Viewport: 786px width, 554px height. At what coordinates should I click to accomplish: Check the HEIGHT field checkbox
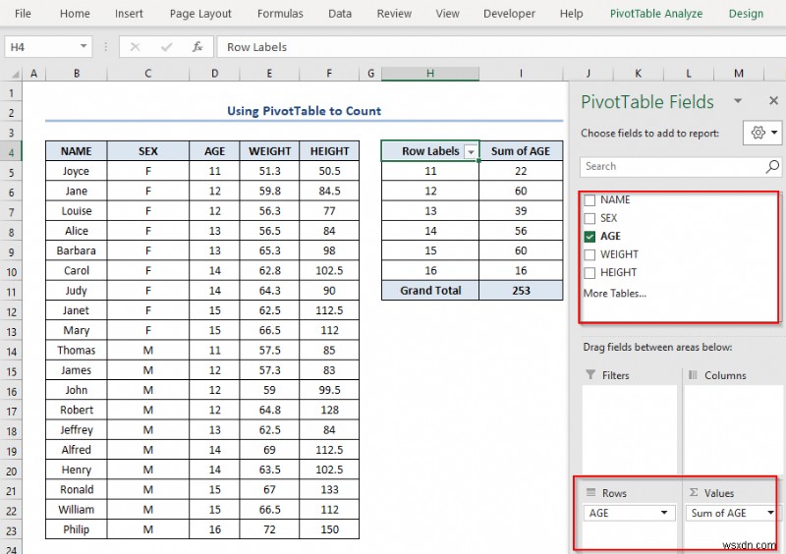[589, 272]
